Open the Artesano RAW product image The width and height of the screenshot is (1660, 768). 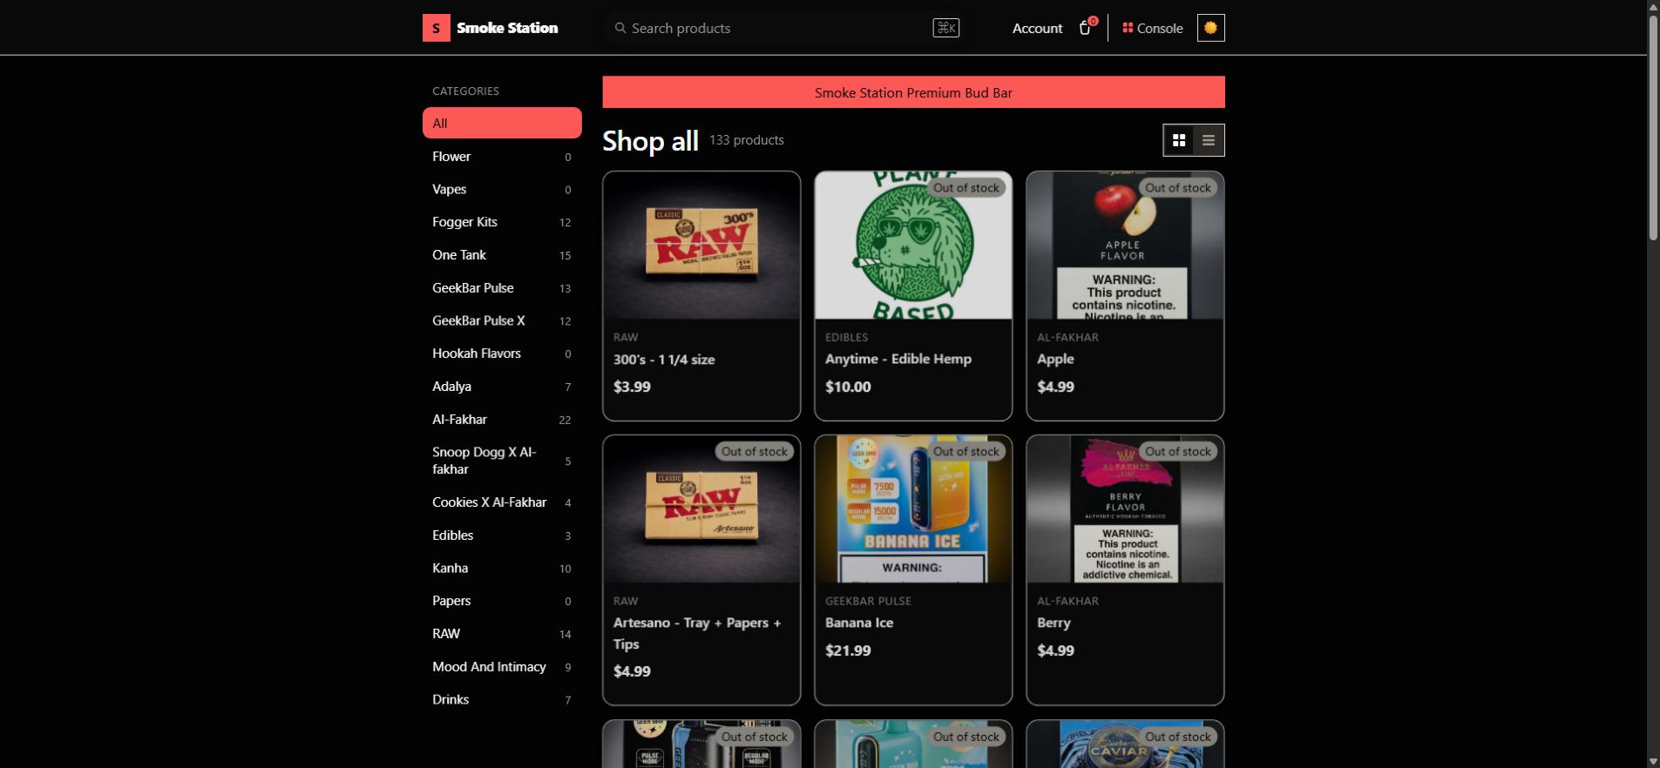coord(701,509)
